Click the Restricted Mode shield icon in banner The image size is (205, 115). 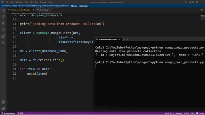(x=2, y=6)
